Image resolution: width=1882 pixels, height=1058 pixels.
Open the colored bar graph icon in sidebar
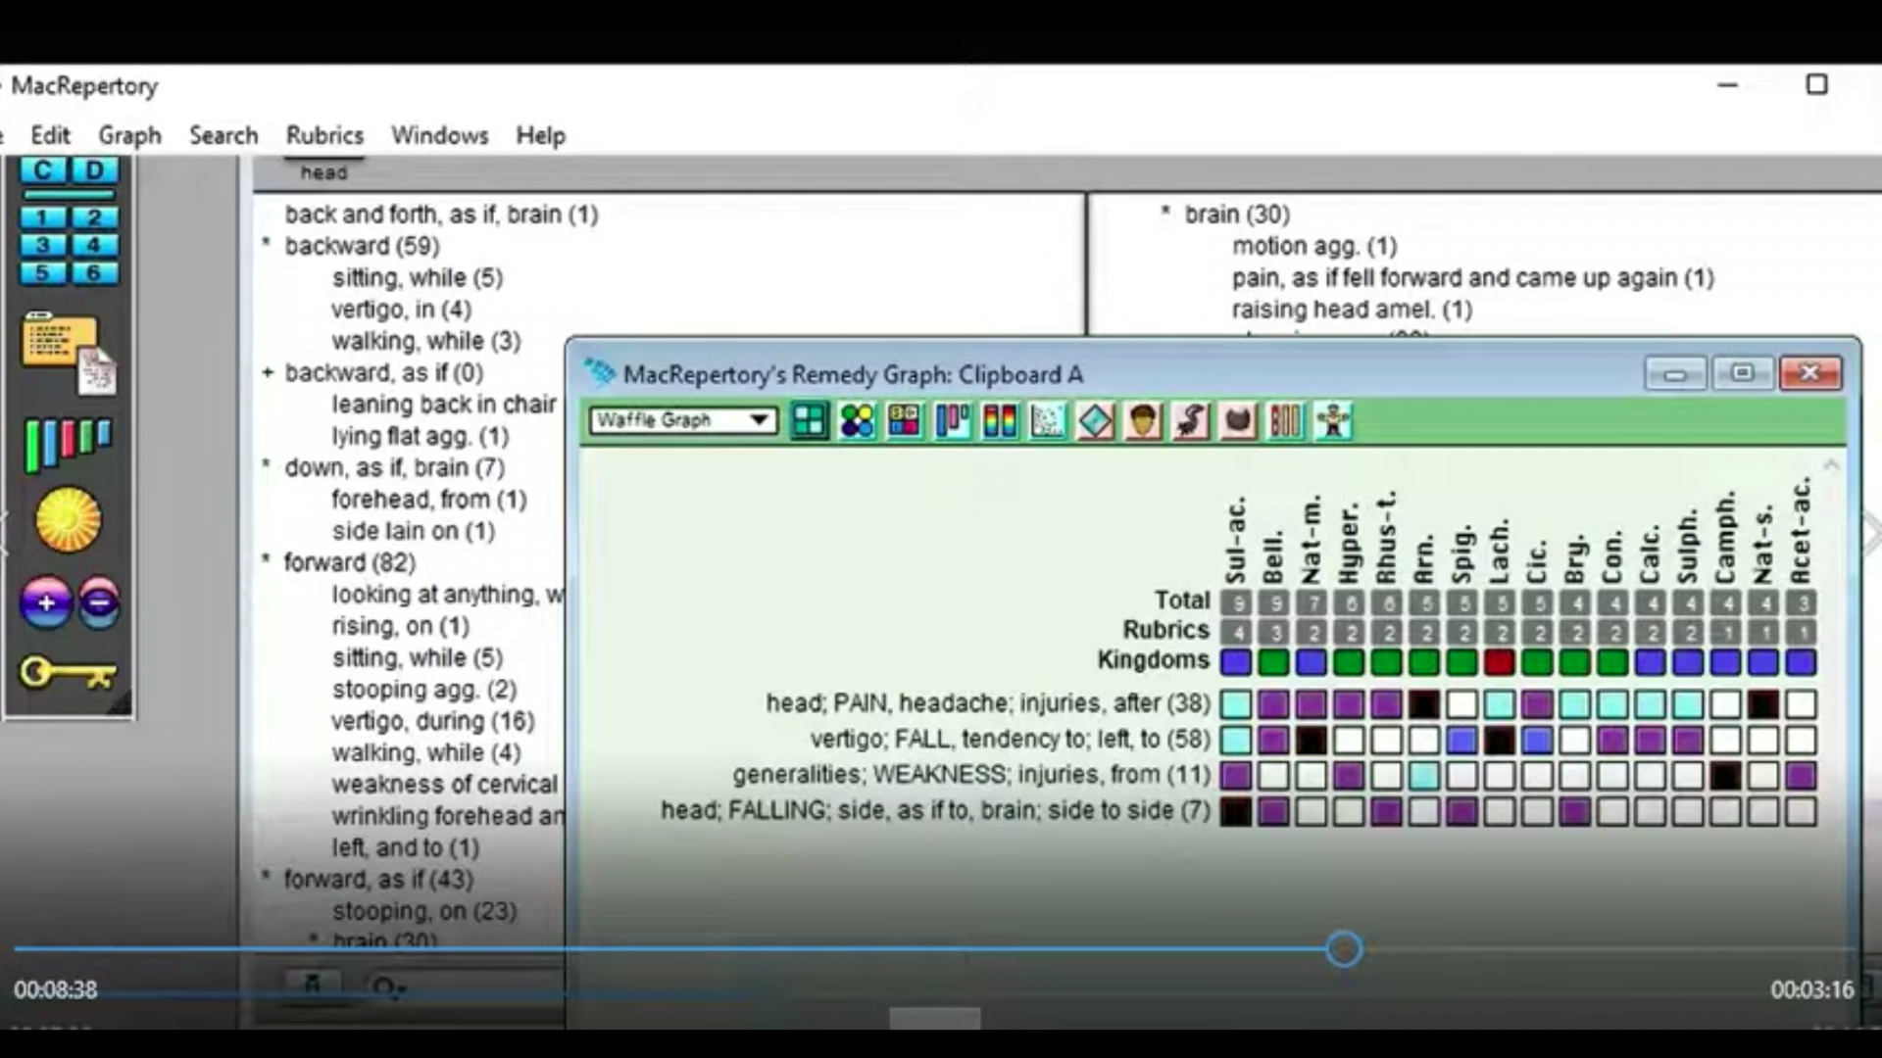click(x=68, y=445)
